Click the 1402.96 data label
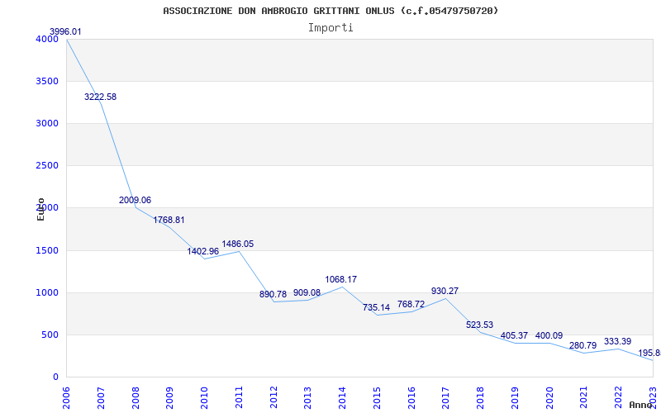Viewport: 661px width, 413px height. pos(203,252)
